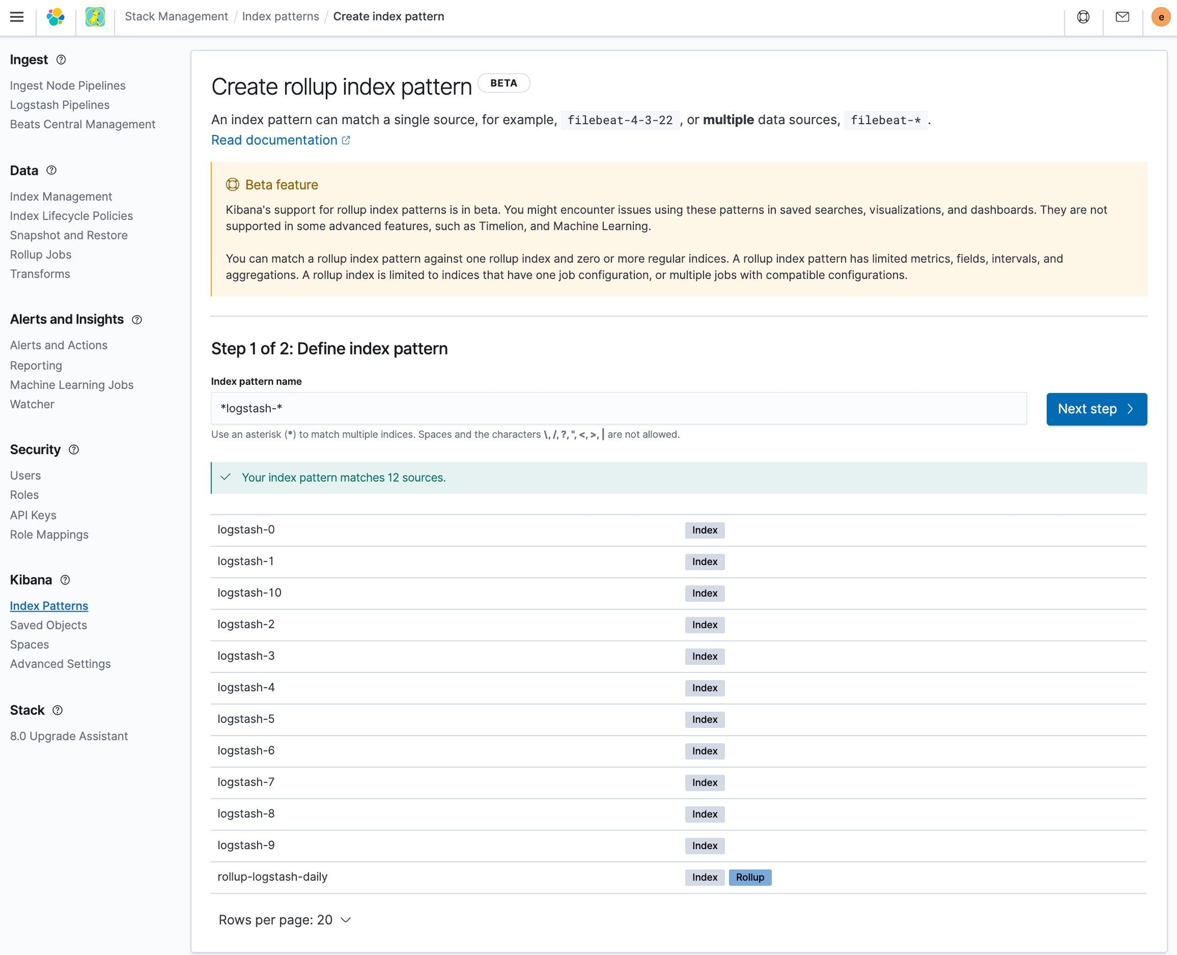Image resolution: width=1177 pixels, height=955 pixels.
Task: Click the Next step button
Action: point(1096,409)
